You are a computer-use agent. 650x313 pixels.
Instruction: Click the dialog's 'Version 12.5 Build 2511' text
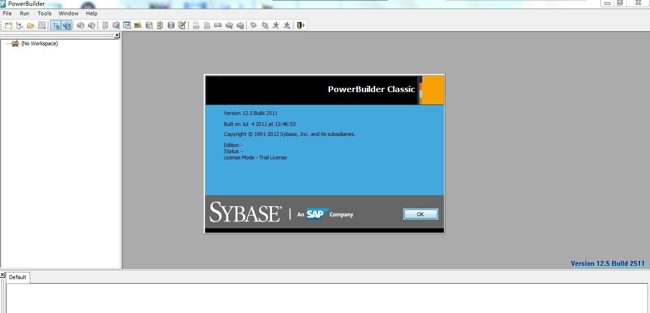click(250, 113)
